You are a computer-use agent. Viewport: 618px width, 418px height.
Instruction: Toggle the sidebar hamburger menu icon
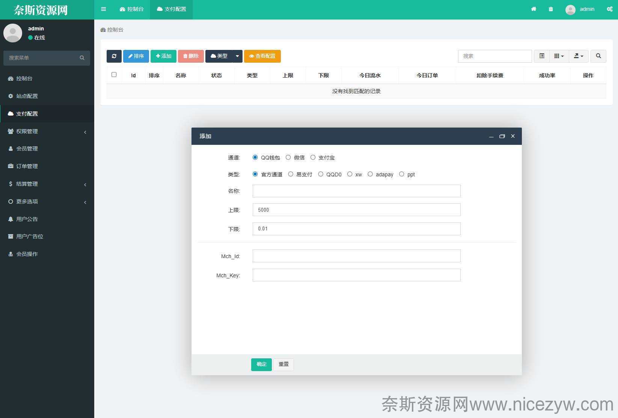104,9
